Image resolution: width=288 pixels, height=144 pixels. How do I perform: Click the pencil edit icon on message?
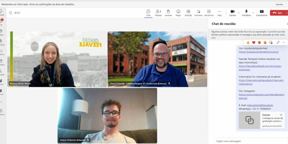[x=278, y=42]
